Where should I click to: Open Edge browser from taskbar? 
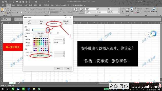[29, 89]
